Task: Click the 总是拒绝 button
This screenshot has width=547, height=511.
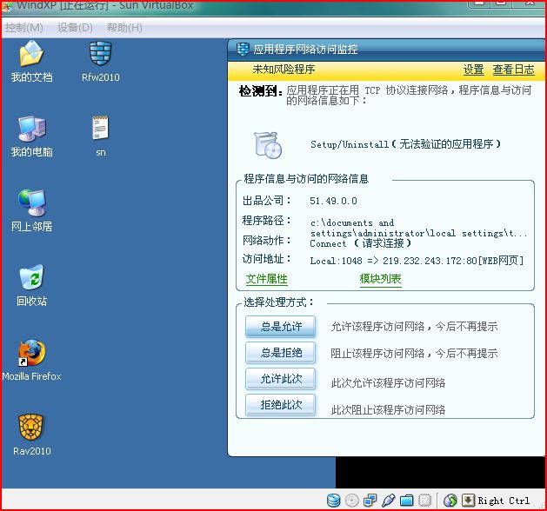Action: tap(281, 353)
